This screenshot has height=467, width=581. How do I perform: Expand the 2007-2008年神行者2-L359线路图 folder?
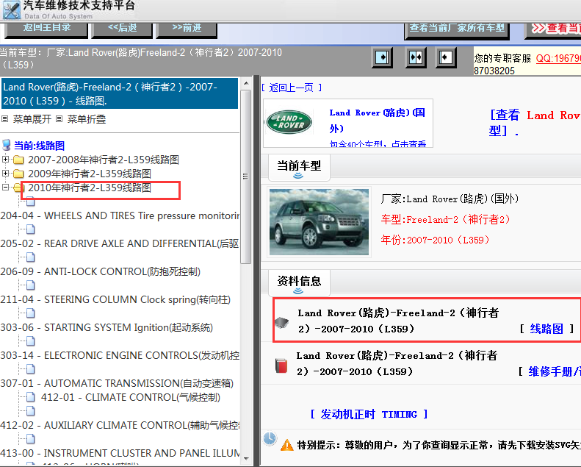tap(5, 160)
